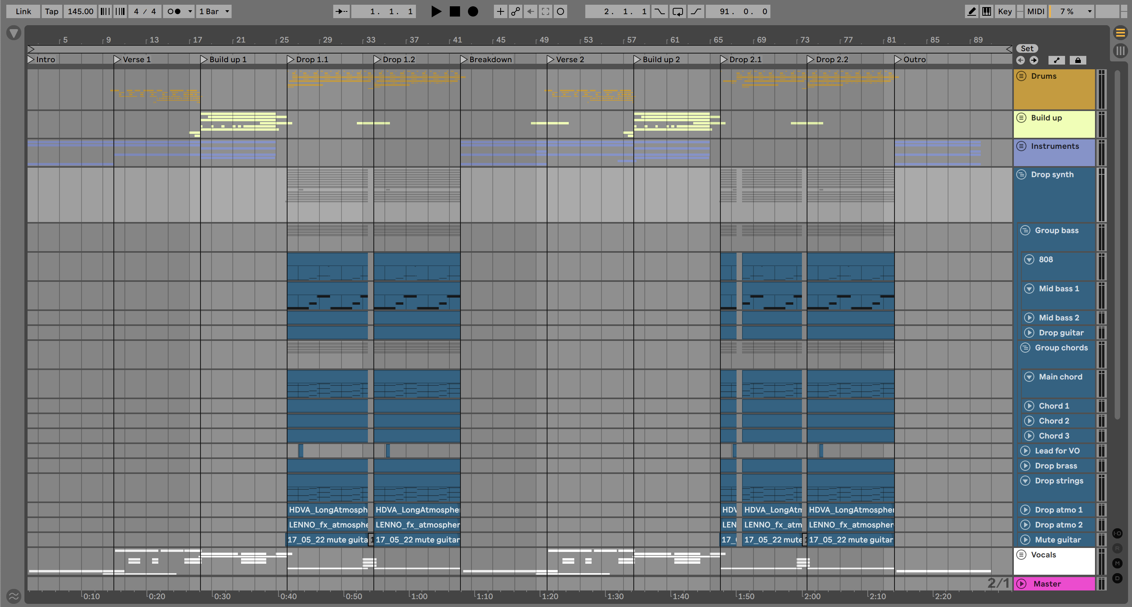Collapse the Mid bass 1 track
The height and width of the screenshot is (607, 1132).
click(1029, 289)
